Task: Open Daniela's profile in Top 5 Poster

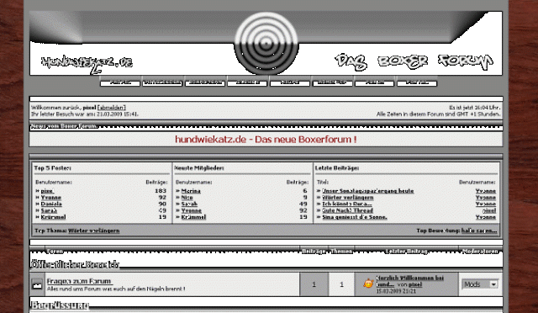Action: coord(51,204)
